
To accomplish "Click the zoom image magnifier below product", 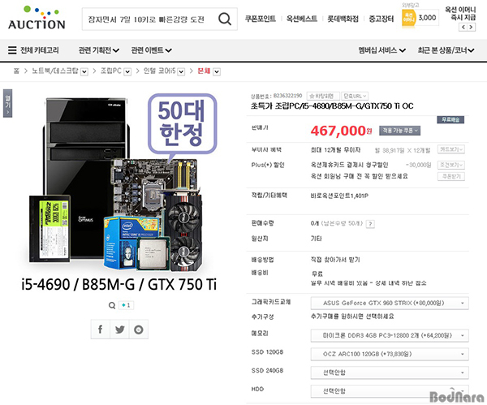I will [x=112, y=305].
